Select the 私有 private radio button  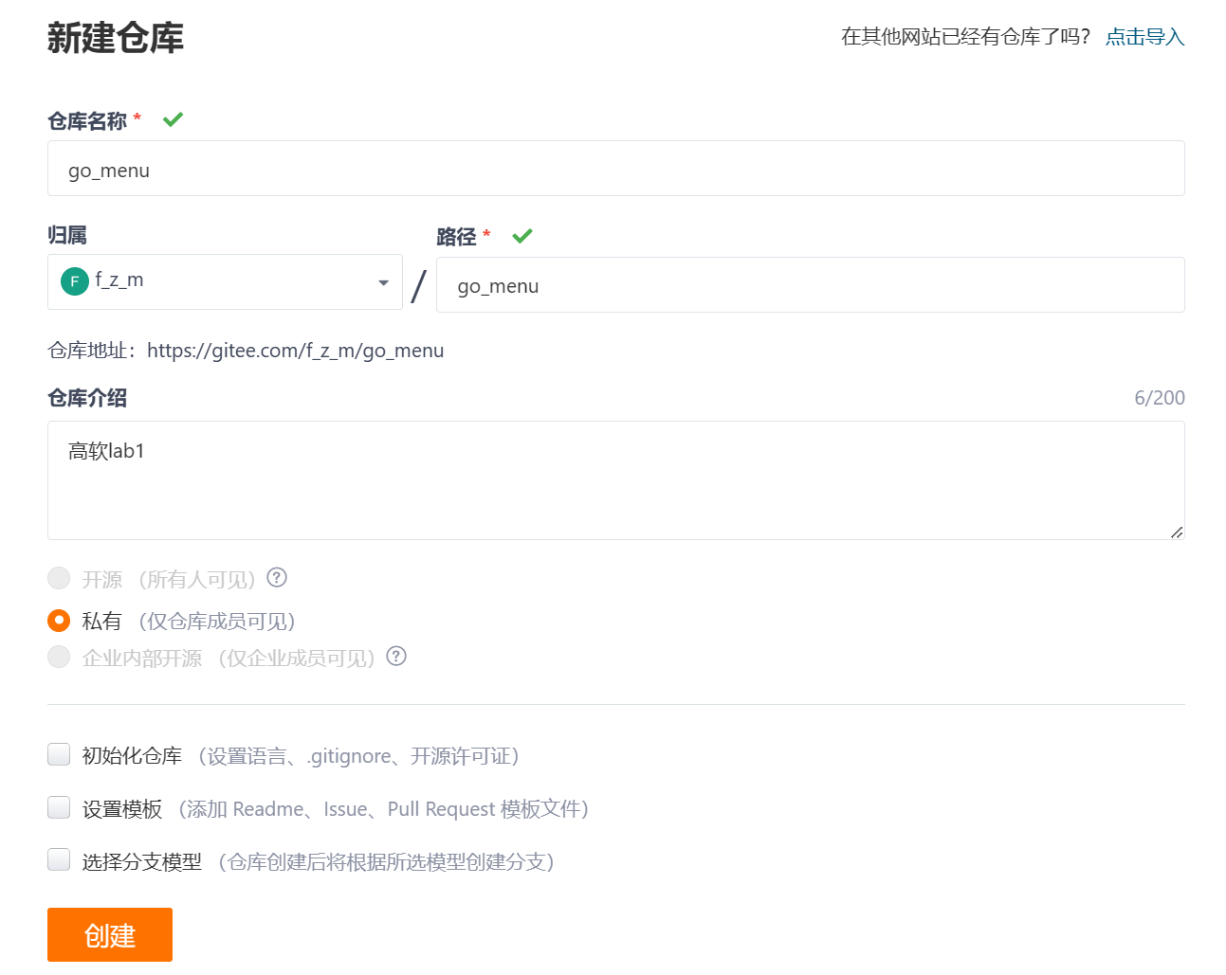point(59,621)
